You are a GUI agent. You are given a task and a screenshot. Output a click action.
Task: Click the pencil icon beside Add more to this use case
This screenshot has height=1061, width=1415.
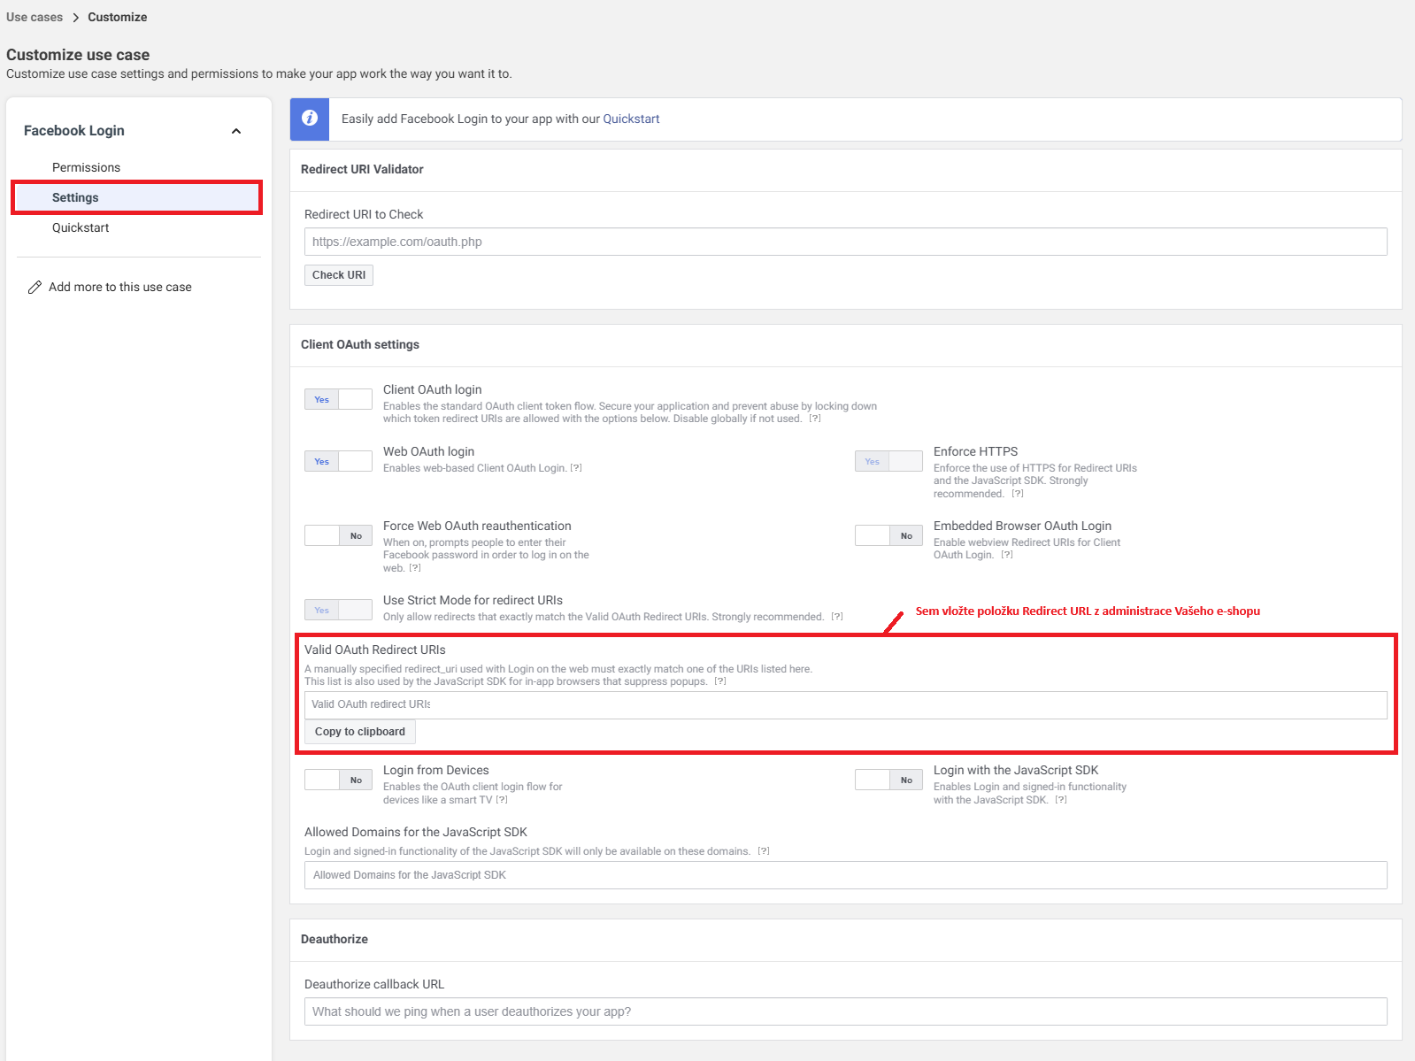tap(35, 287)
